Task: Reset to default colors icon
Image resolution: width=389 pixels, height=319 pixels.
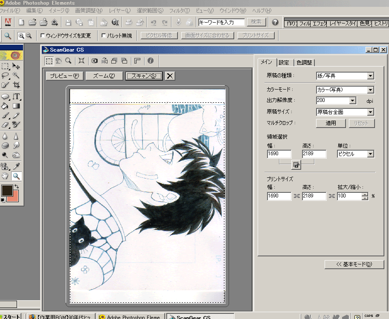Action: (3, 200)
